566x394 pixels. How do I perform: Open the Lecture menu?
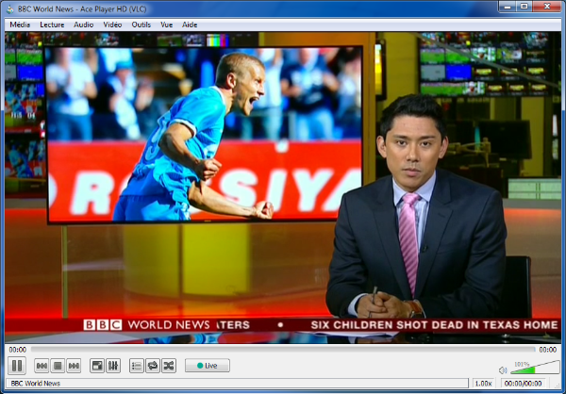tap(52, 25)
